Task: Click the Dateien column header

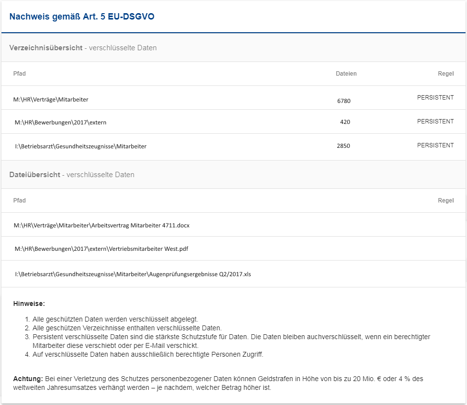Action: click(x=346, y=74)
